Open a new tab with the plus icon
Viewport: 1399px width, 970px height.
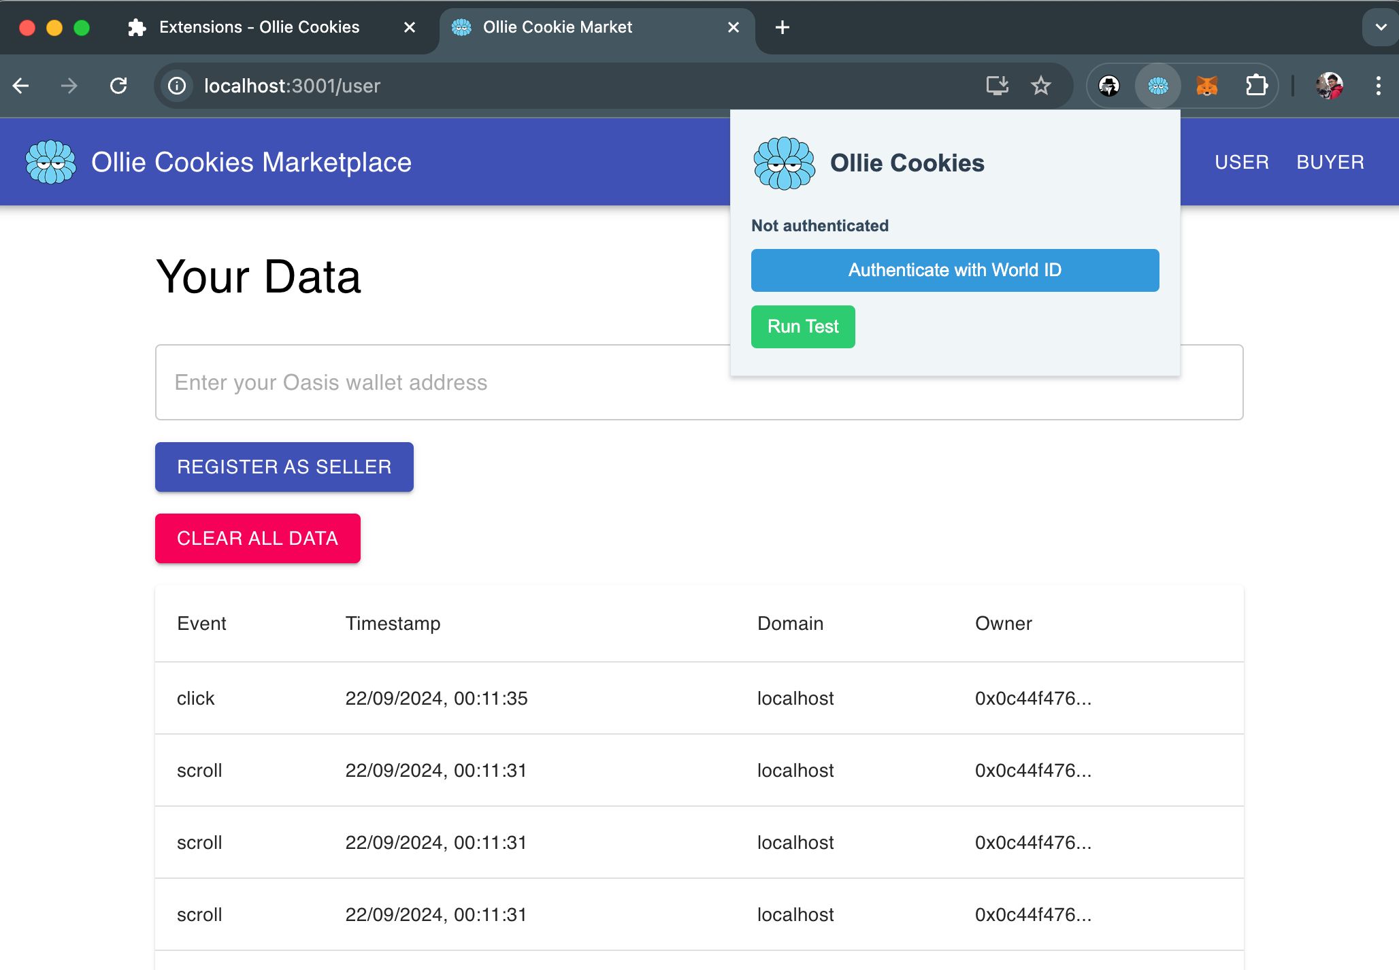point(783,27)
